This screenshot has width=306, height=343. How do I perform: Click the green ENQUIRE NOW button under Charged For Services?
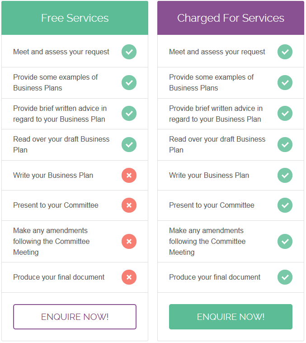(231, 317)
